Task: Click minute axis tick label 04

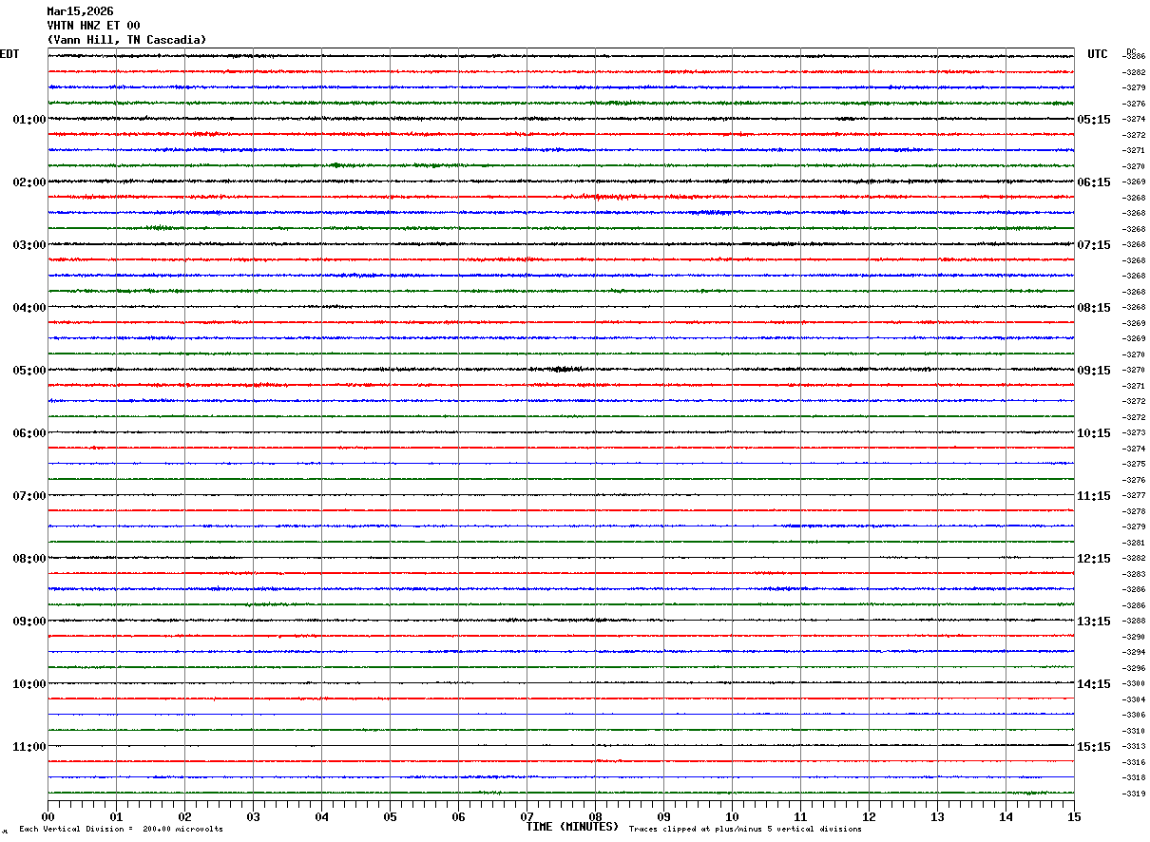Action: (321, 816)
